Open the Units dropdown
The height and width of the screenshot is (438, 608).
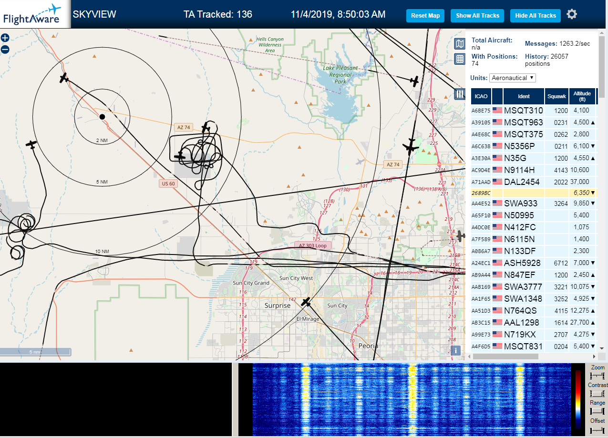point(513,78)
